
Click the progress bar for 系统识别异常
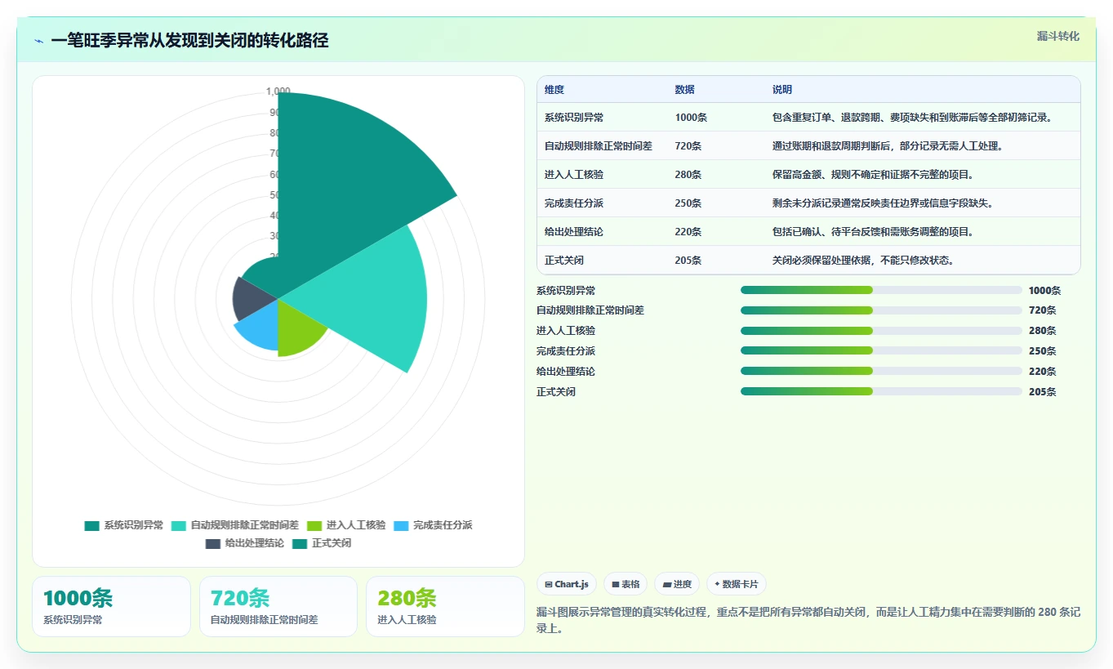pos(881,290)
